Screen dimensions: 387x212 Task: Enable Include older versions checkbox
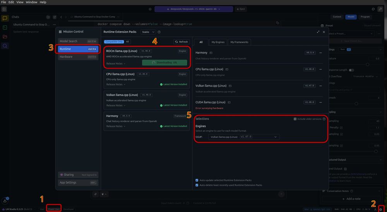pyautogui.click(x=295, y=119)
